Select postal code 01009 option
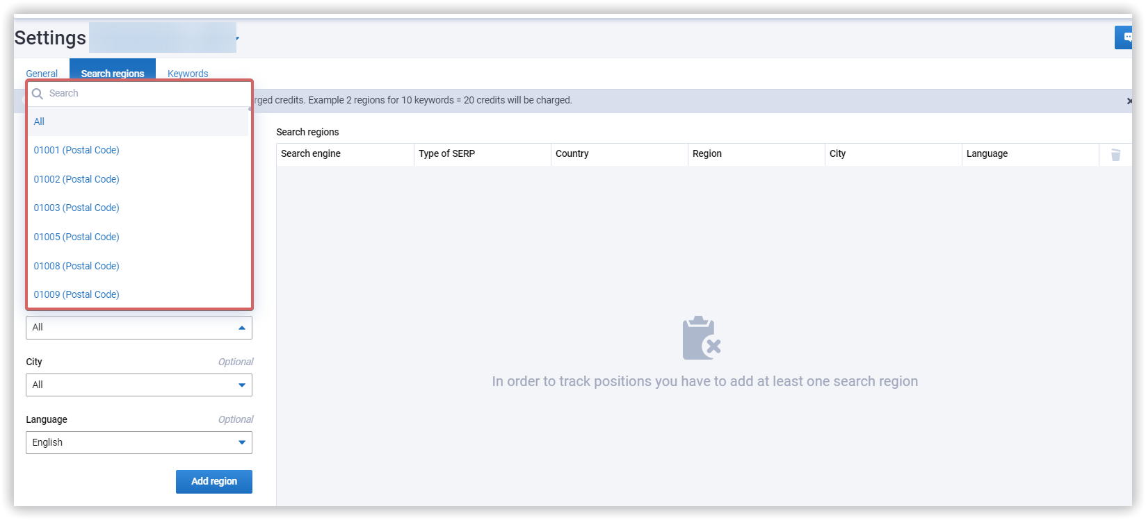Viewport: 1146px width, 520px height. [x=138, y=294]
